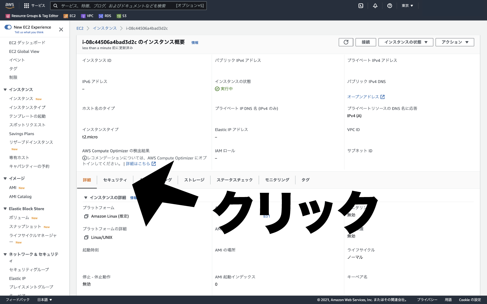Open ボリューム in the sidebar

19,218
